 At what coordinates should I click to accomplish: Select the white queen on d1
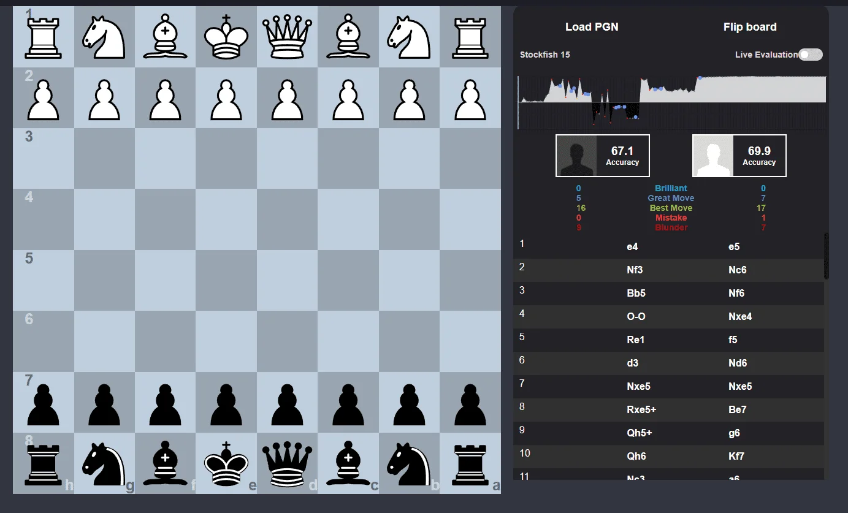point(287,37)
